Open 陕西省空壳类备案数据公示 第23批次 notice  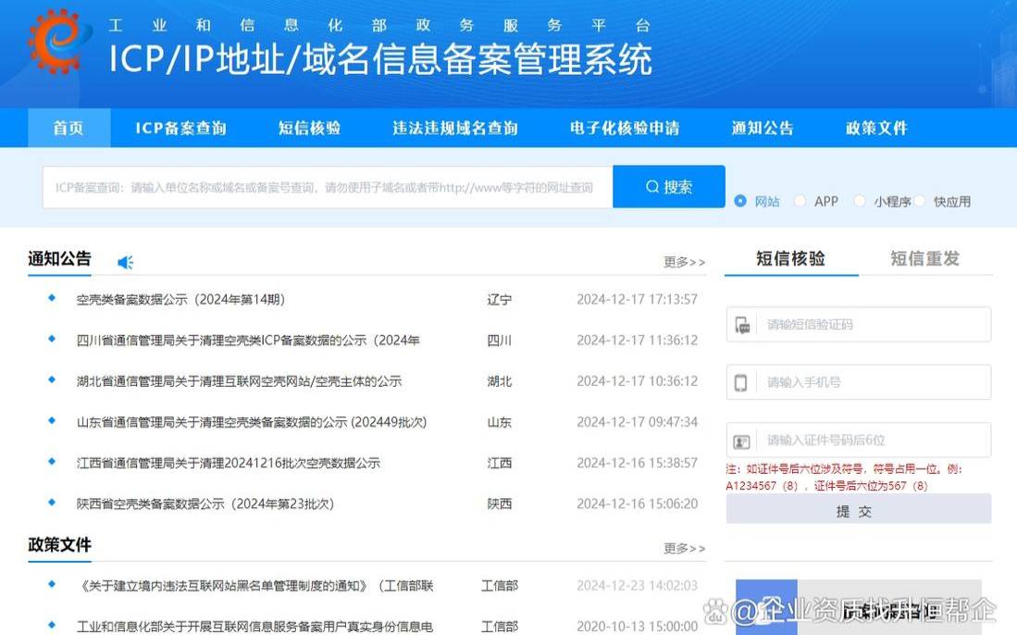(205, 504)
